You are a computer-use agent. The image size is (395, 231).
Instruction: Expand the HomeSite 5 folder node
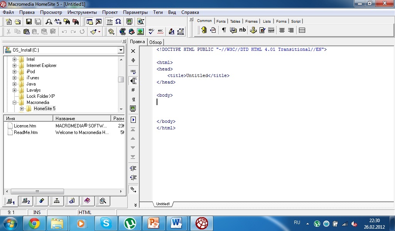pos(22,109)
